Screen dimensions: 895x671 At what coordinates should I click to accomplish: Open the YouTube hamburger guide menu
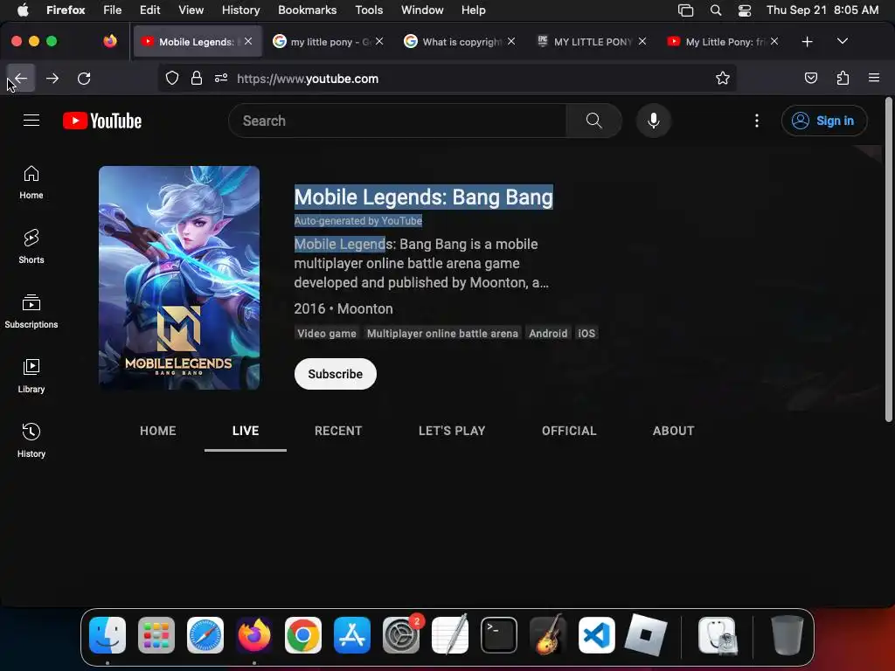(31, 121)
